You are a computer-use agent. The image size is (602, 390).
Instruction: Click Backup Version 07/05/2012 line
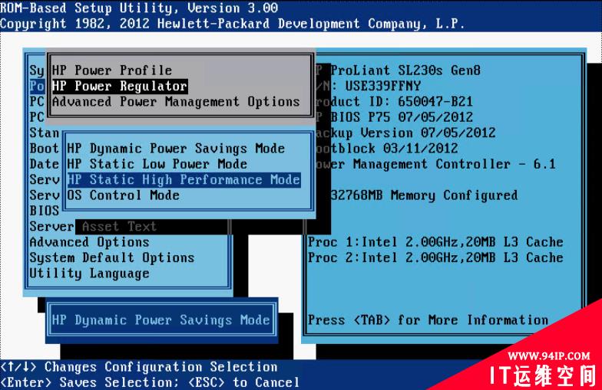(405, 133)
